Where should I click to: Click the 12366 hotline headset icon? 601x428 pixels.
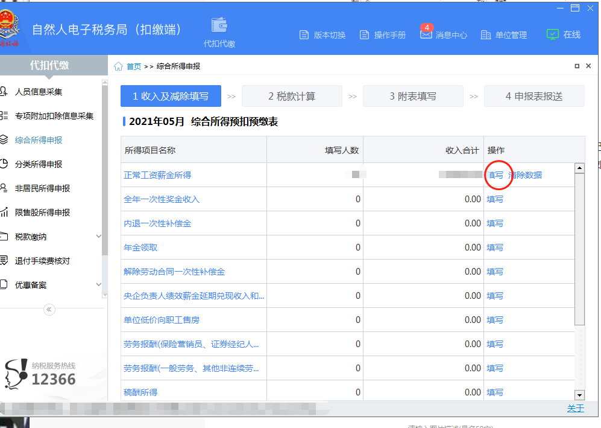[16, 374]
